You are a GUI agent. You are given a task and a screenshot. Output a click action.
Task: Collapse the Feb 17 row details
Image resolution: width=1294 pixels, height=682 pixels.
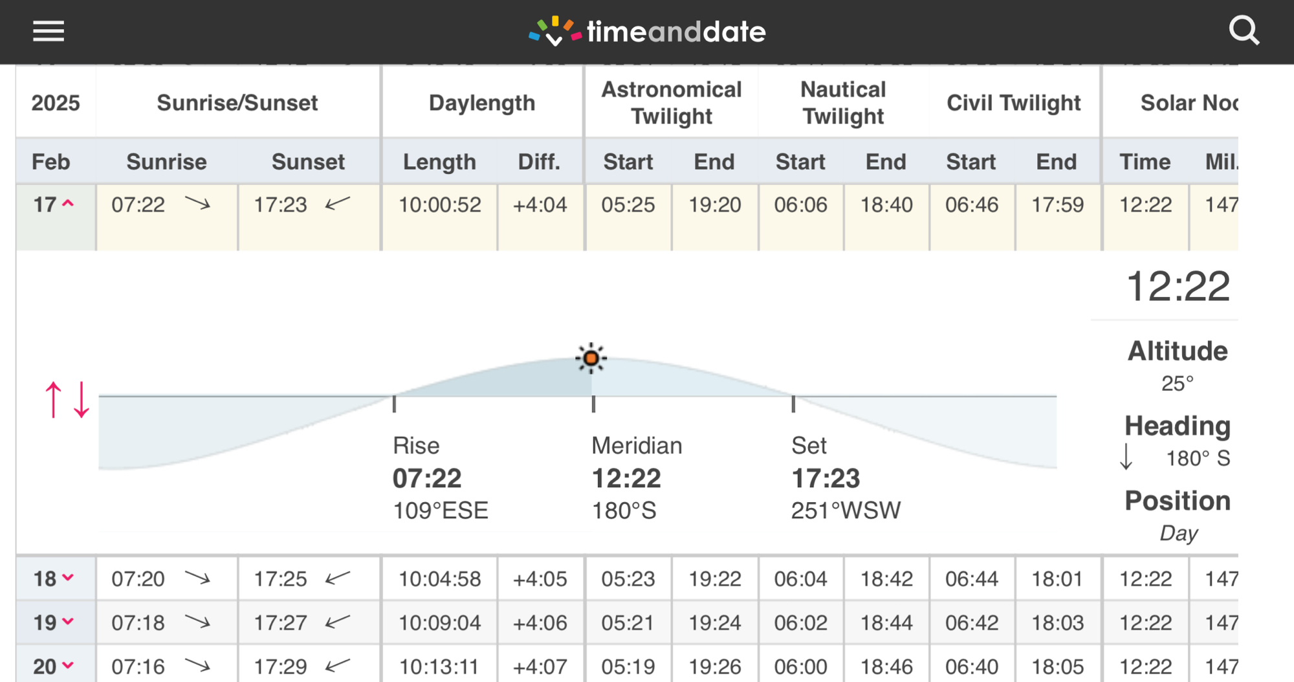tap(67, 204)
